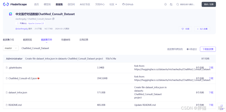Switch to 快速使用 tab

coord(66,40)
